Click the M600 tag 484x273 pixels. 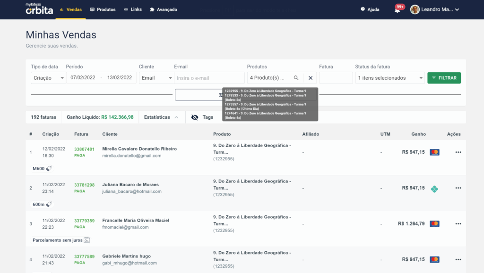click(42, 169)
